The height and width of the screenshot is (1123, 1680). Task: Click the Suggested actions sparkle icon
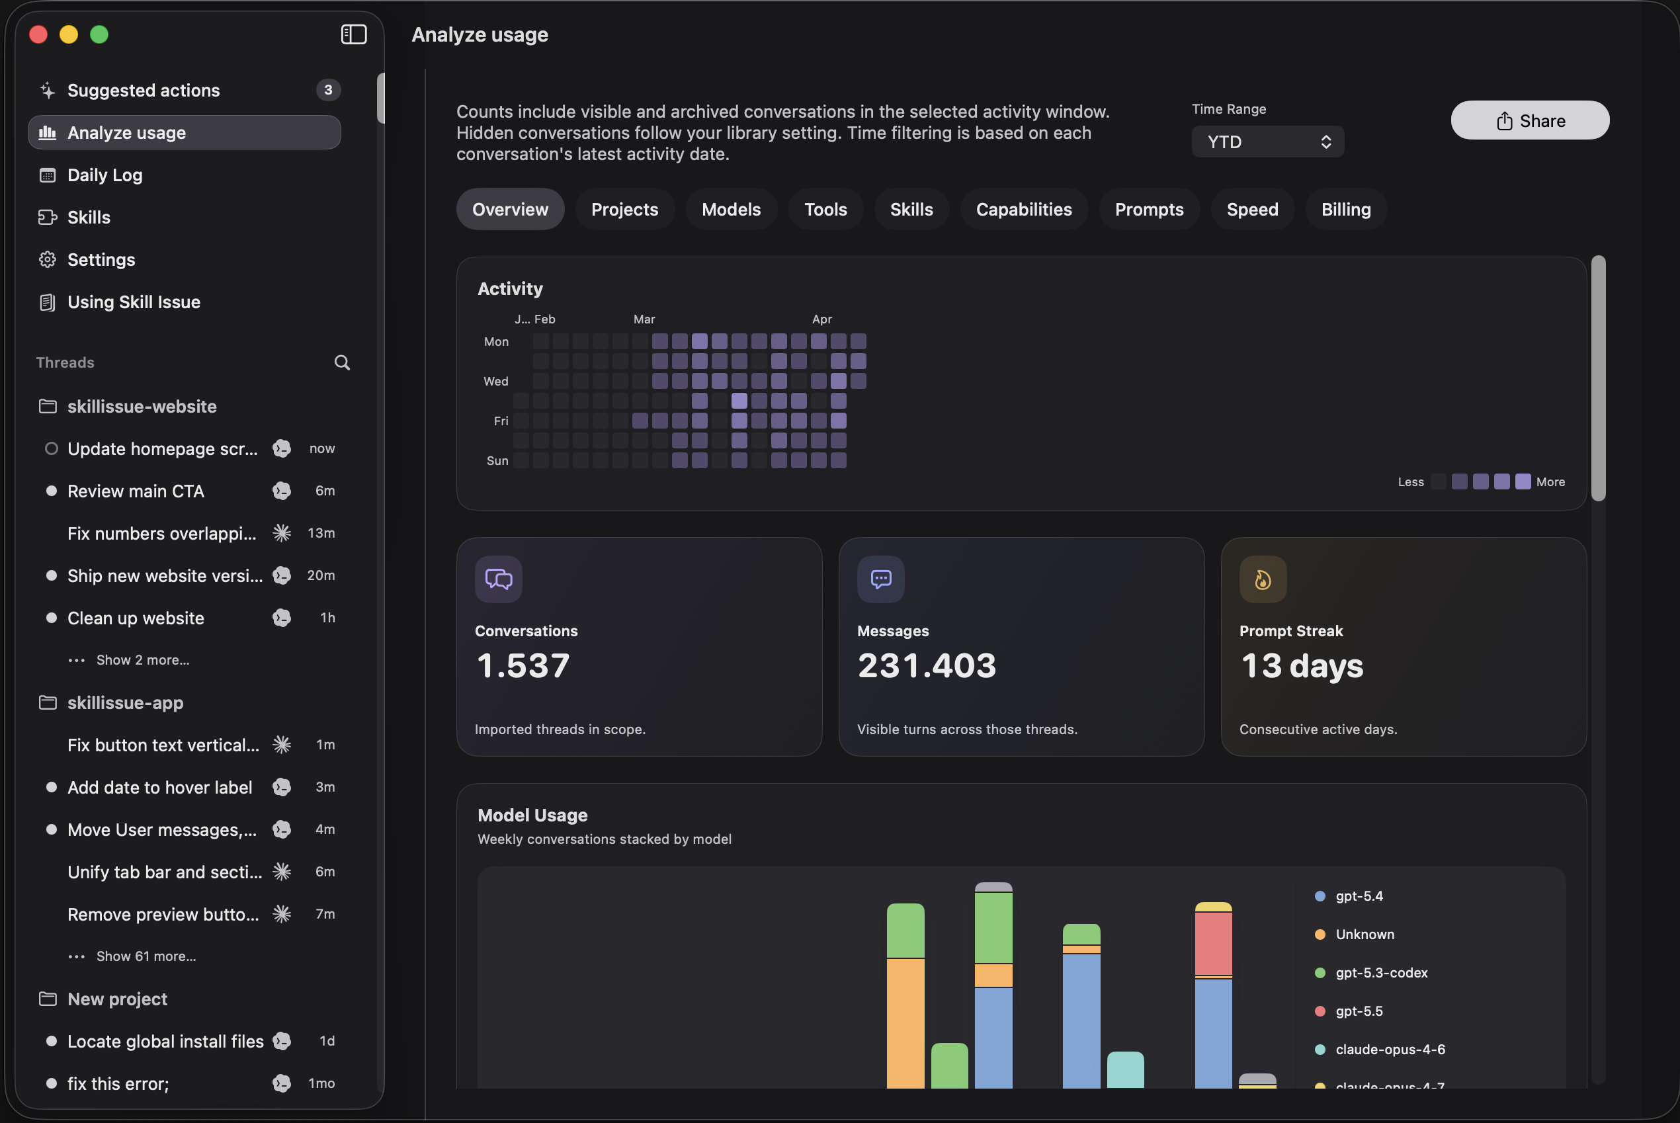(47, 90)
